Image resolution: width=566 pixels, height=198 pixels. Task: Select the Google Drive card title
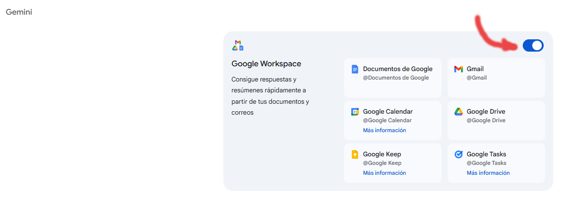pos(486,112)
